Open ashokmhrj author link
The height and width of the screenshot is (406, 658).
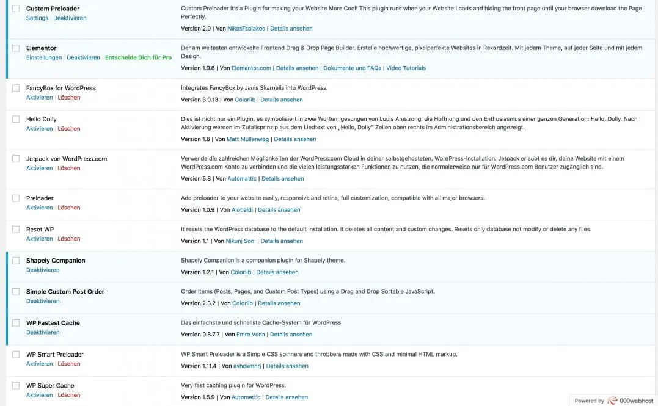[247, 366]
